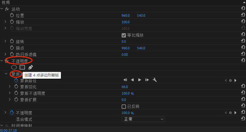
Task: Click the 锚点 X value 960.0
Action: click(126, 48)
